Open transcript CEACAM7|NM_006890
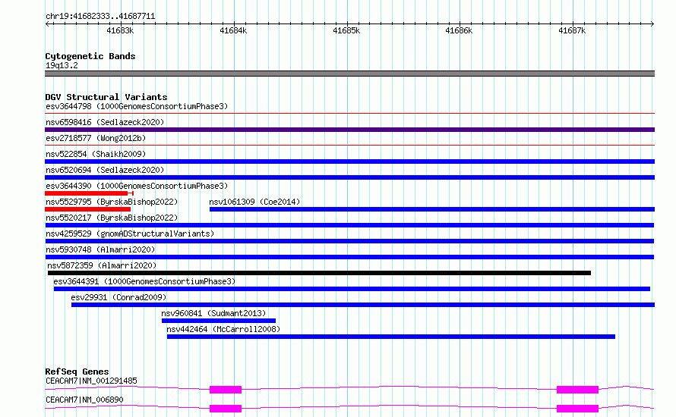Image resolution: width=676 pixels, height=417 pixels. pos(84,400)
